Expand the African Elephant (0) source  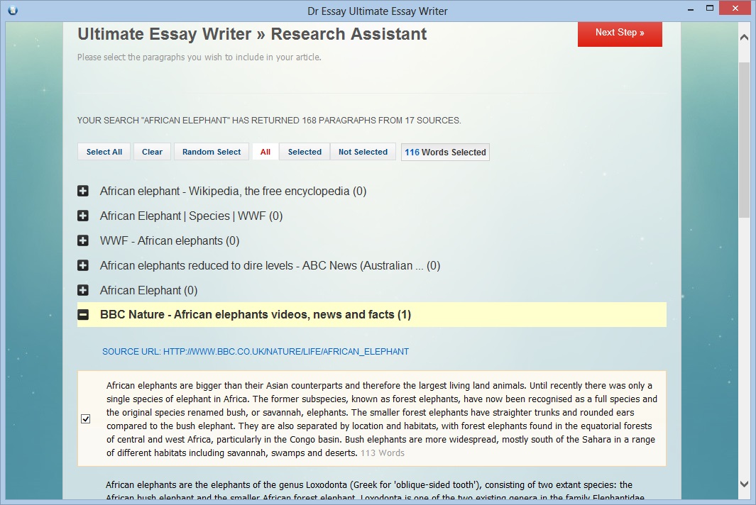[x=83, y=290]
